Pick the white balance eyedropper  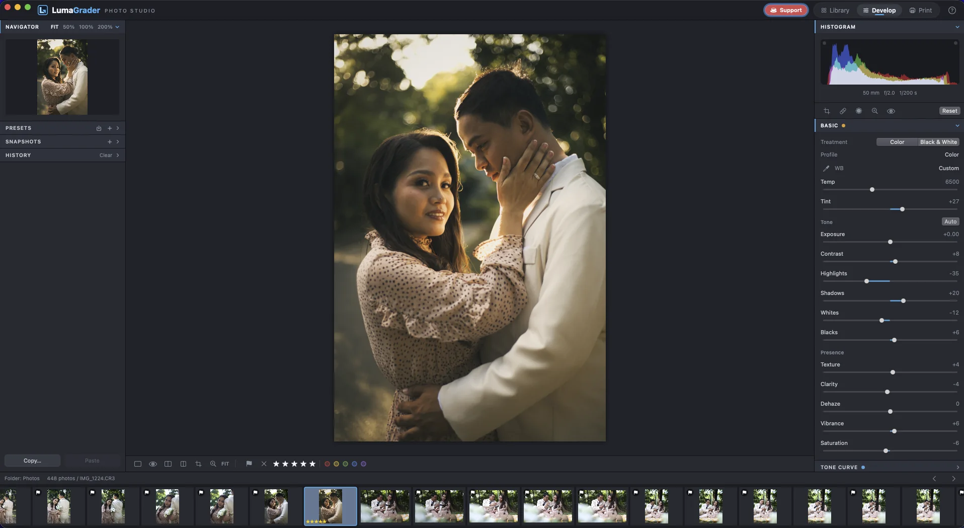826,168
